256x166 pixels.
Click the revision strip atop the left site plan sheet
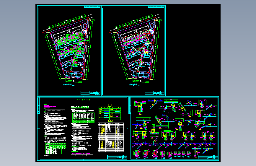tap(92, 7)
